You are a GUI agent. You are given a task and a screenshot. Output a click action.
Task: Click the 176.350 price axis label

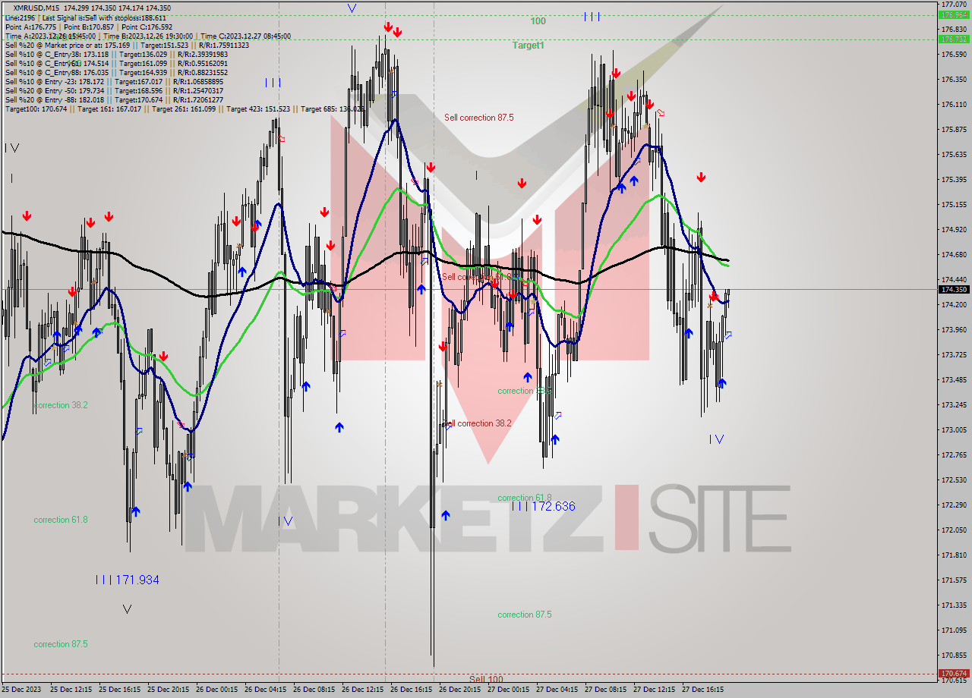[953, 79]
